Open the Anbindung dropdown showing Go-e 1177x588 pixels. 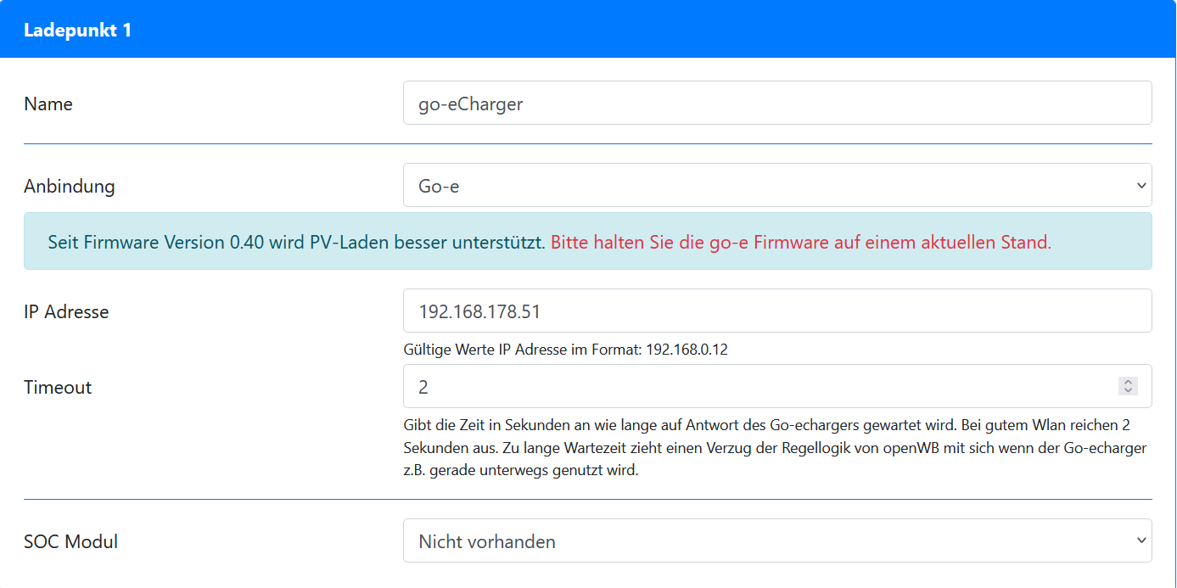(764, 186)
